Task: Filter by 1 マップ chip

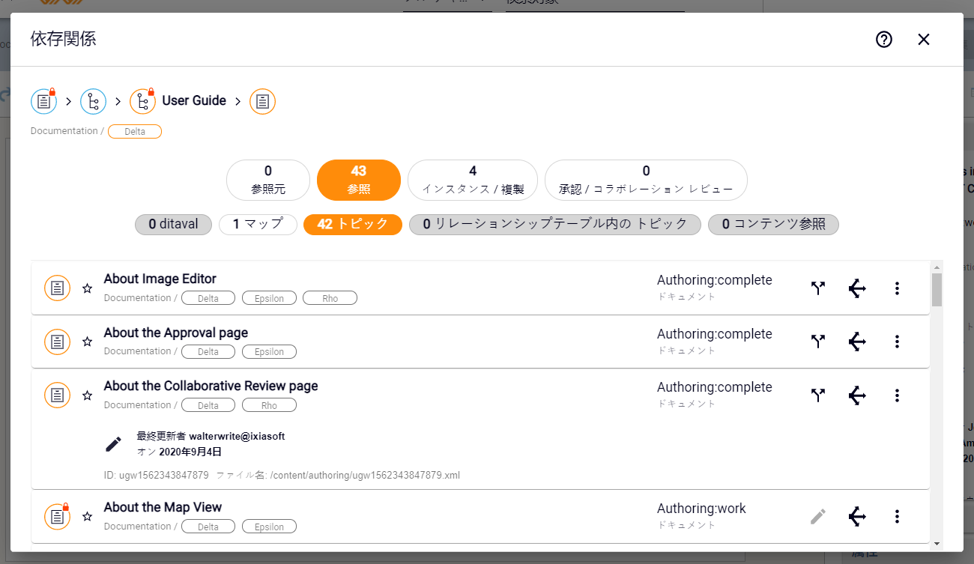Action: click(258, 224)
